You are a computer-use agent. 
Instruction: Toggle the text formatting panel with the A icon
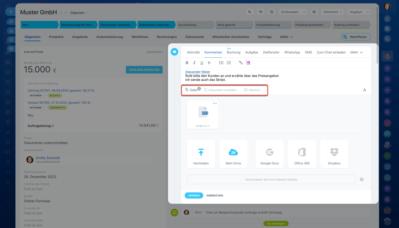(x=365, y=90)
